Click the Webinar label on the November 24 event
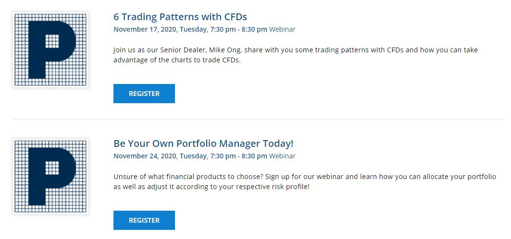The height and width of the screenshot is (239, 511). pyautogui.click(x=282, y=156)
